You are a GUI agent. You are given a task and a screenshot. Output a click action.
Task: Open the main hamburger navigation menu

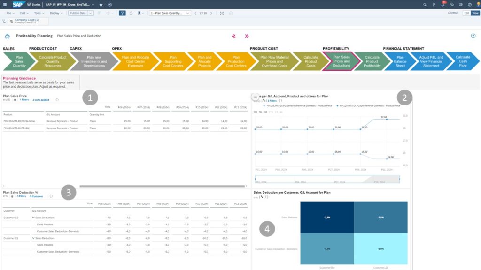(4, 4)
